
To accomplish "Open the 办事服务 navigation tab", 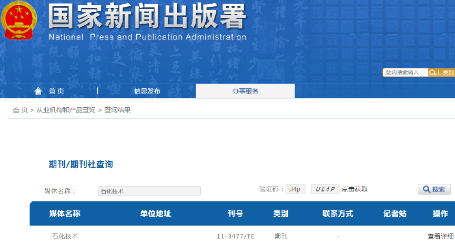I will click(245, 91).
